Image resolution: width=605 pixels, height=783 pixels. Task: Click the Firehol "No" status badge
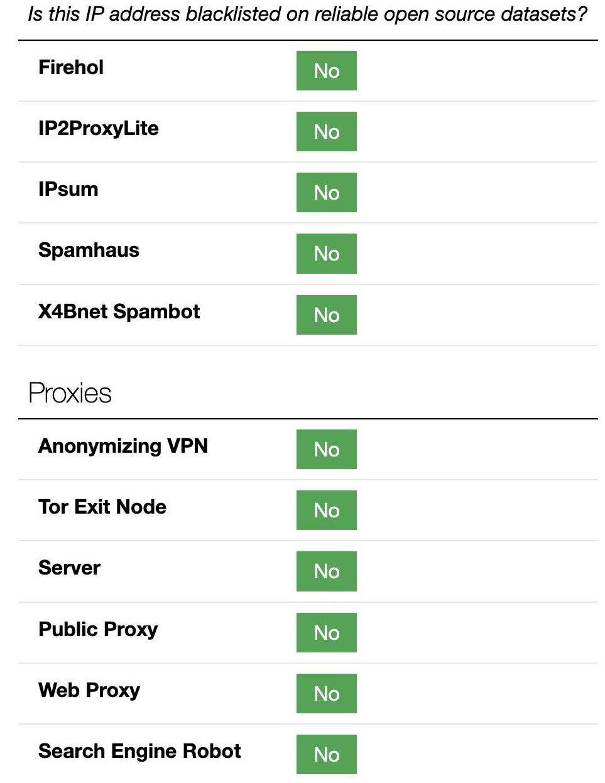[x=326, y=70]
